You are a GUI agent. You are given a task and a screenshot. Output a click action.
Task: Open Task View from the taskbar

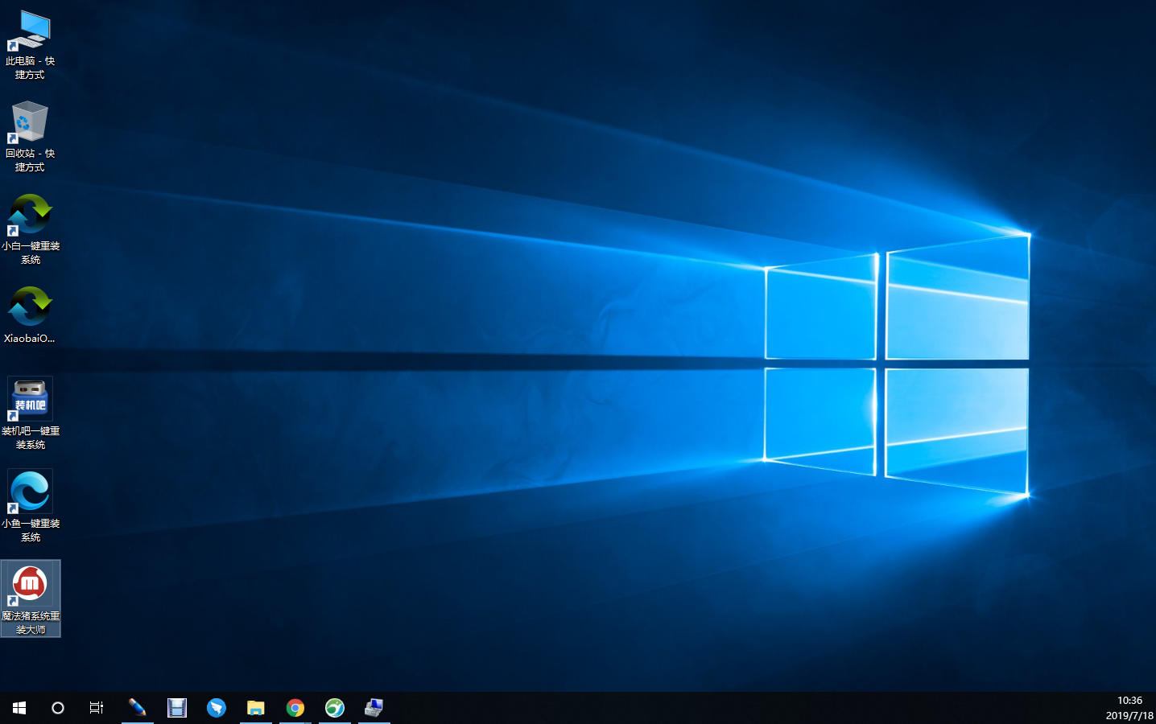pos(97,708)
